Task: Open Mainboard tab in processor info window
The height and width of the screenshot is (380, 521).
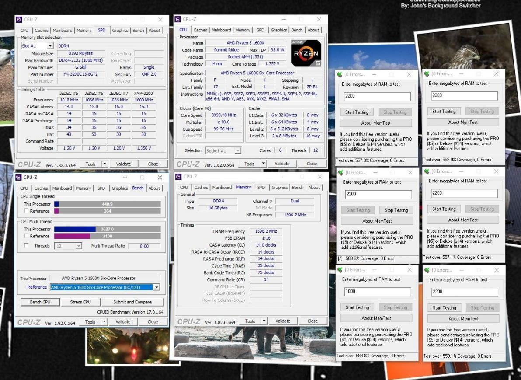Action: (221, 30)
